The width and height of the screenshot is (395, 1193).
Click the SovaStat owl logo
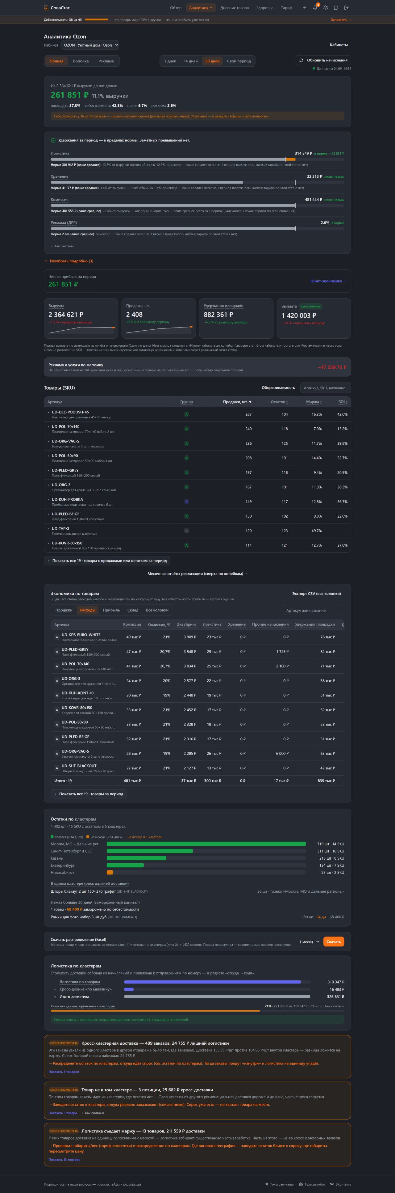coord(46,7)
